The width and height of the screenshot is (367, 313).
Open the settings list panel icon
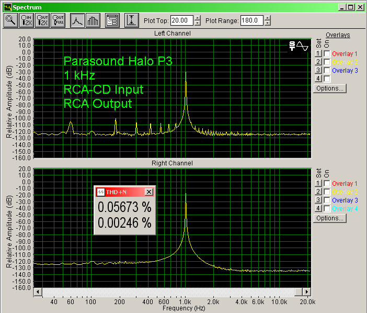pos(111,20)
